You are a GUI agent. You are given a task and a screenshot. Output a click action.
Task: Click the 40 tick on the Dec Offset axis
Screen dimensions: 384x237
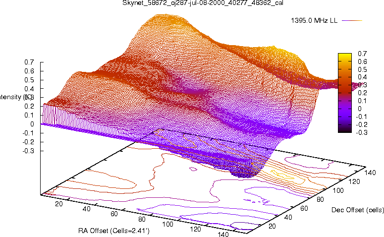tap(288, 217)
